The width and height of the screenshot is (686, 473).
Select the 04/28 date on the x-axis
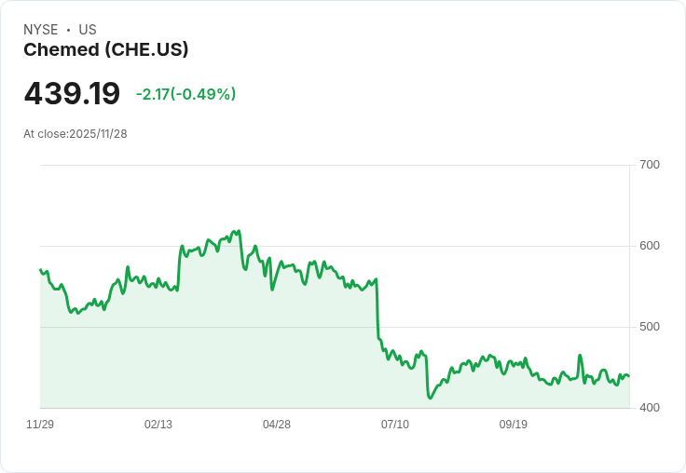277,425
